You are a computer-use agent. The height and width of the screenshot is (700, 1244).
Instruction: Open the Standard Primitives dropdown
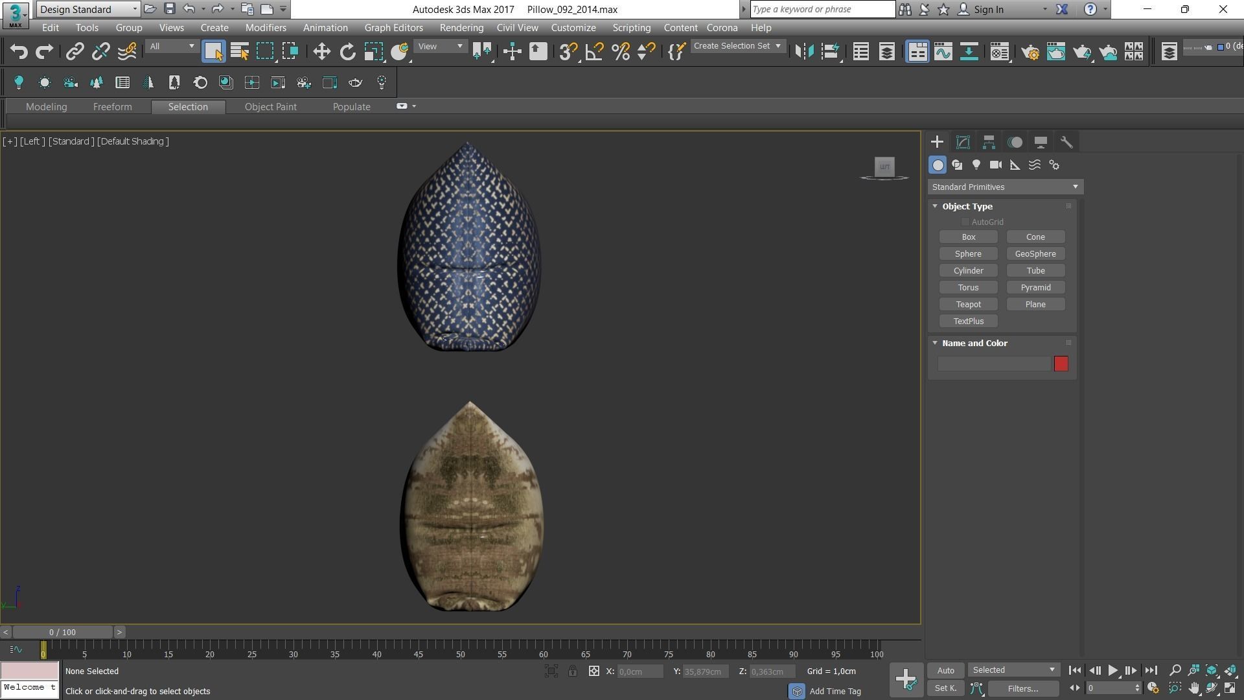(x=1005, y=187)
